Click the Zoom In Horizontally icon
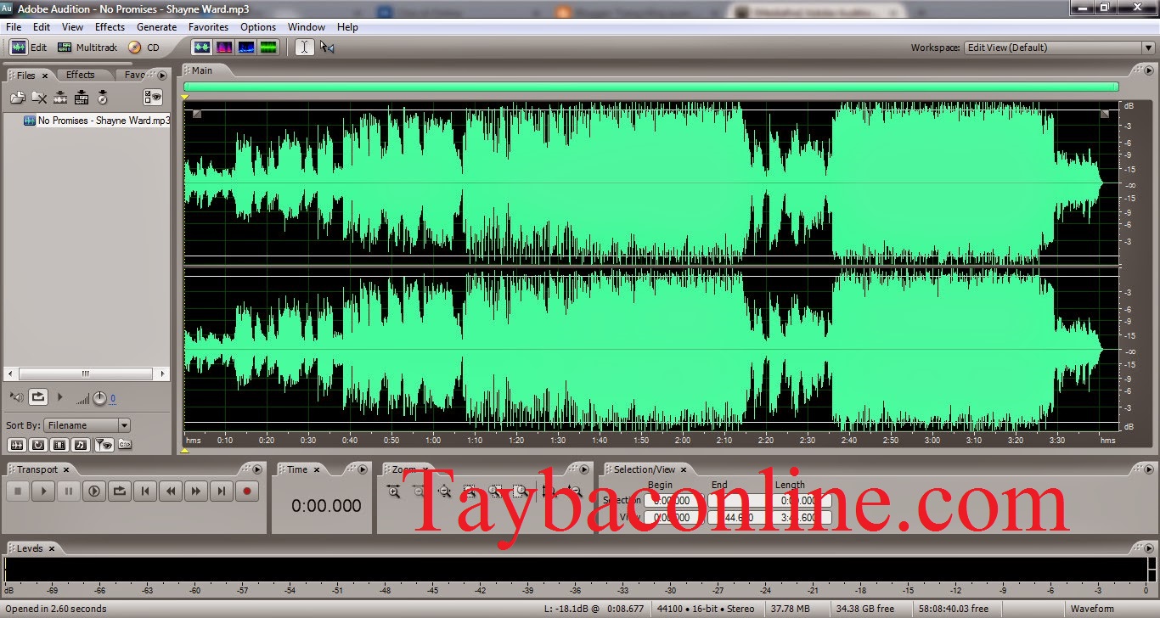The width and height of the screenshot is (1160, 618). 393,492
